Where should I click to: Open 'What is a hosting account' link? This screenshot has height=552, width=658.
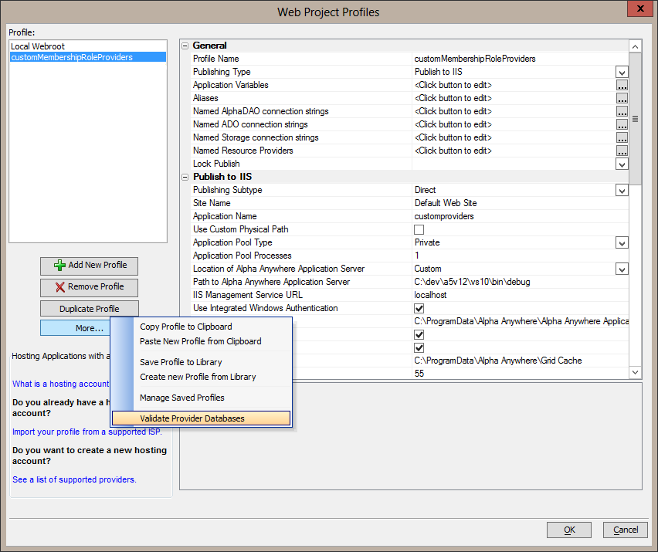point(60,384)
